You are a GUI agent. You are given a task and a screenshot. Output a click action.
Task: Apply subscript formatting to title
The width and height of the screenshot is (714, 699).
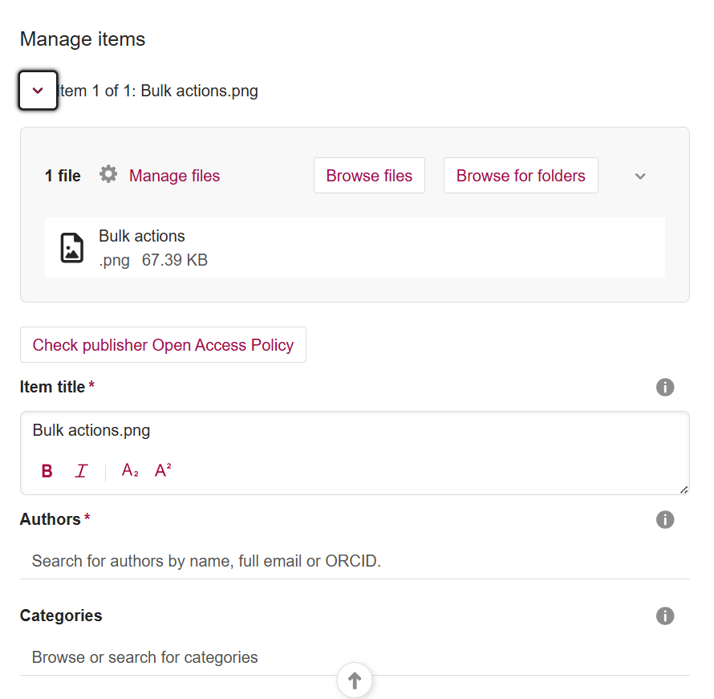[130, 471]
